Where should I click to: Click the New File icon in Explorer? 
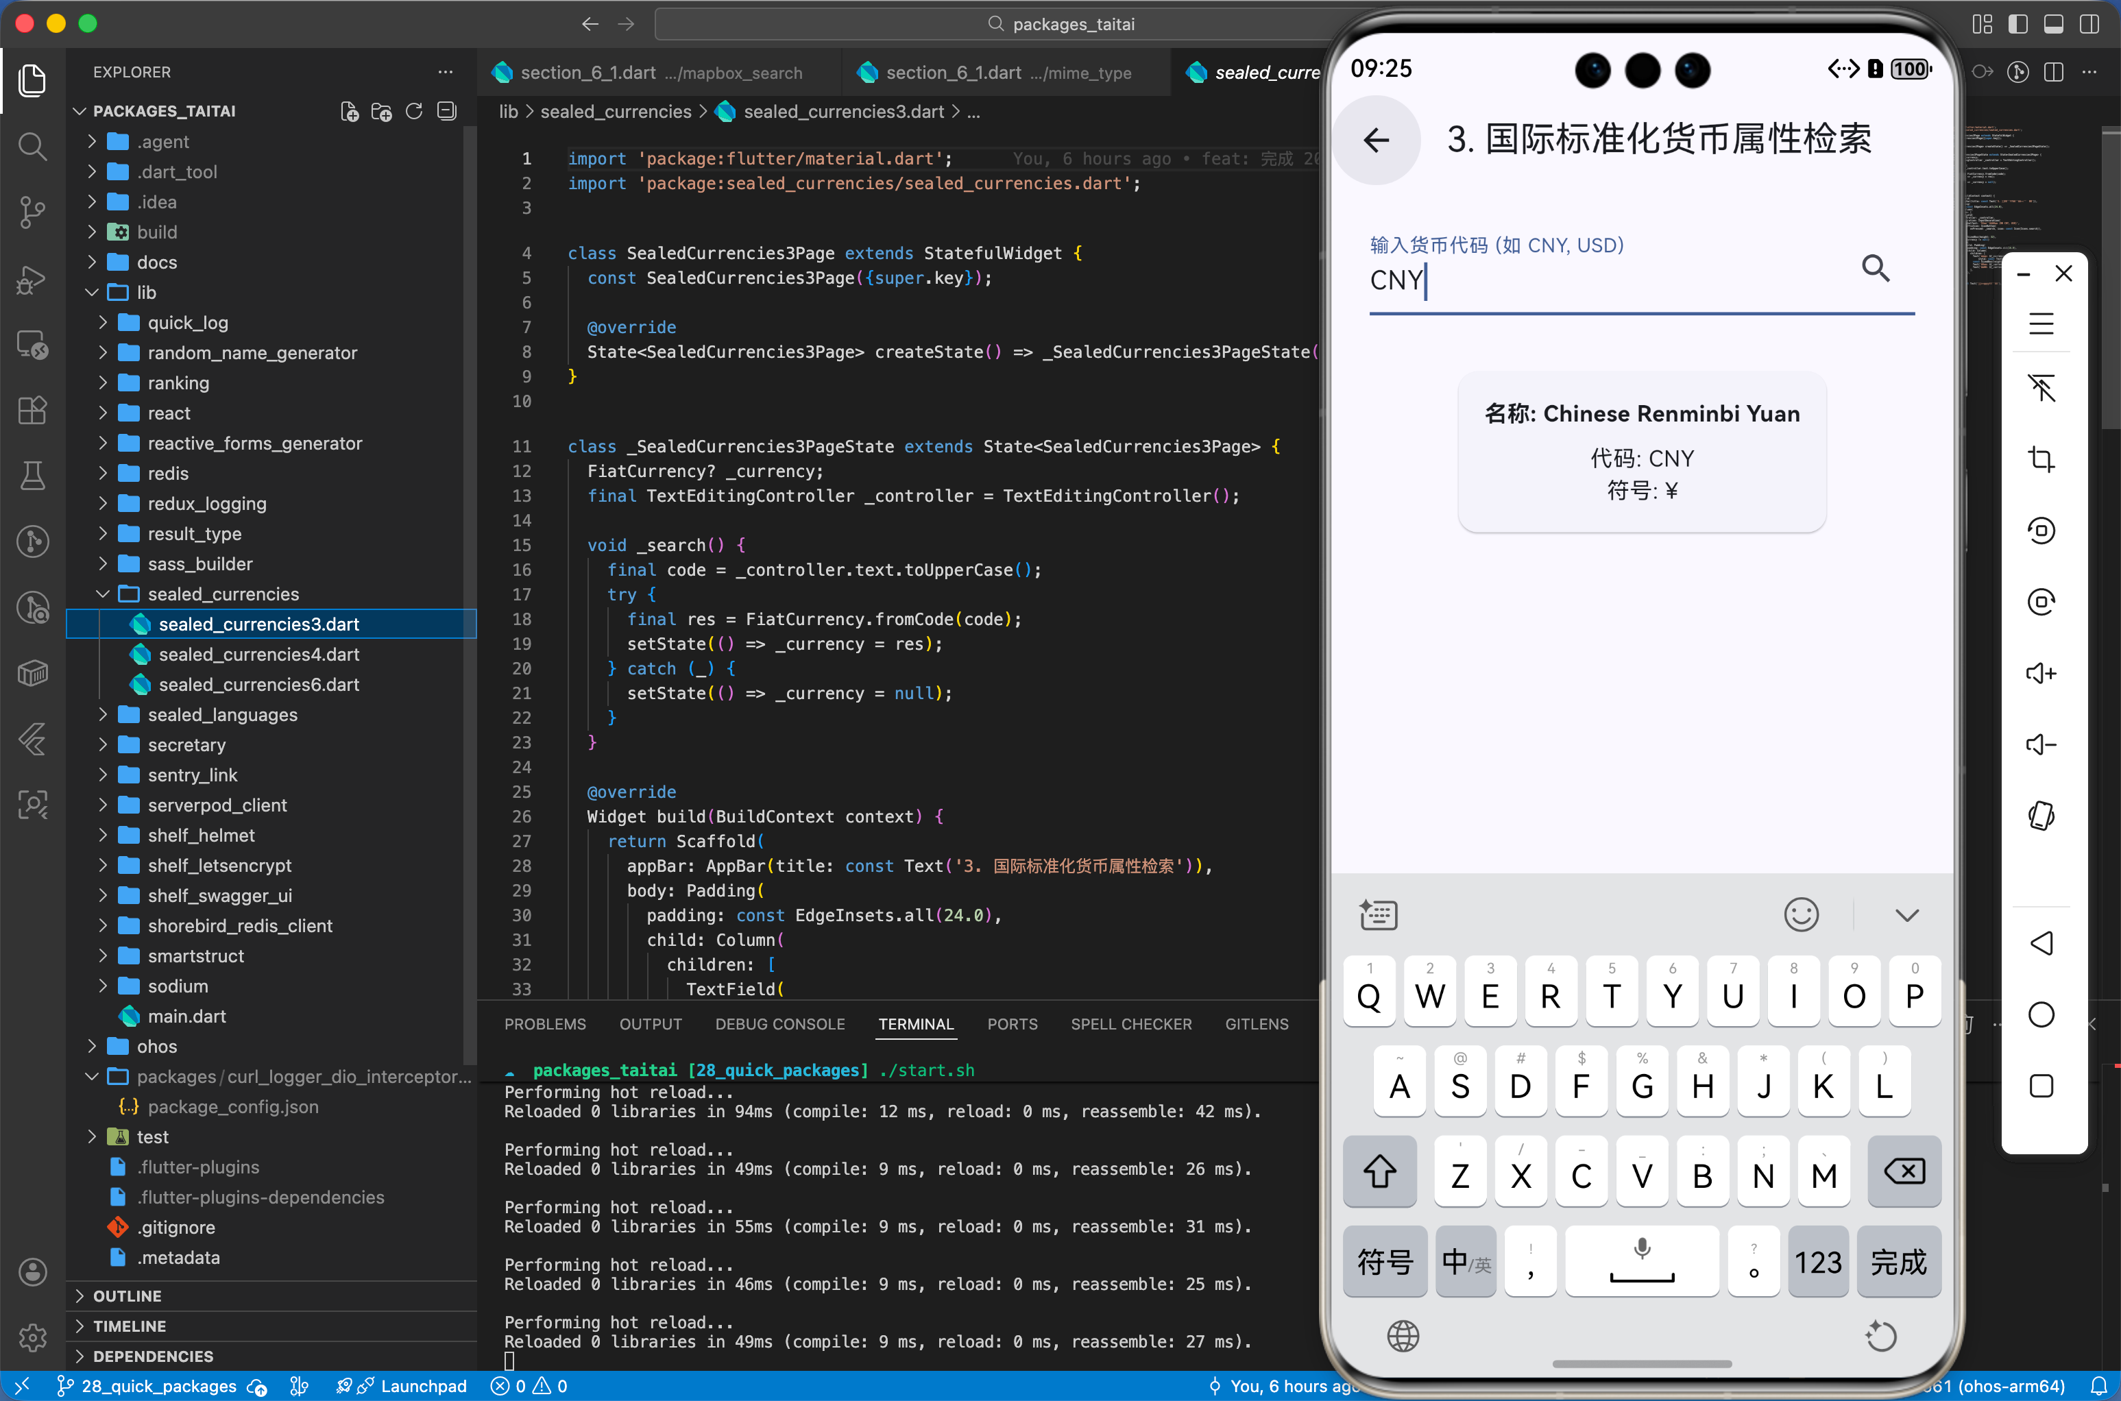coord(350,111)
